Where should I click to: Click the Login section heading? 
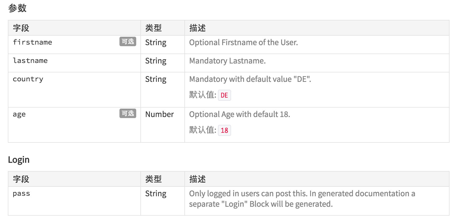point(19,160)
